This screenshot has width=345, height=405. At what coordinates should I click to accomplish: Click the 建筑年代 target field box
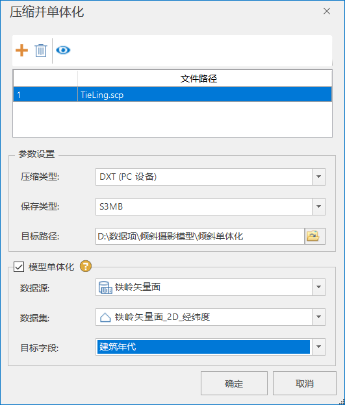(203, 347)
